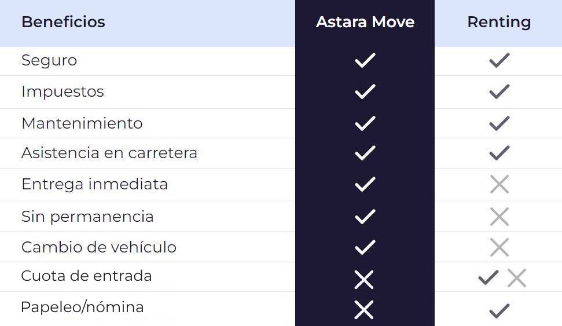Click the Renting checkmark for Impuestos
Screen dimensions: 562x326
(499, 91)
